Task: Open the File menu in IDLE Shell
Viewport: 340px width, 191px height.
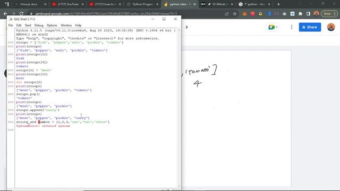Action: tap(11, 25)
